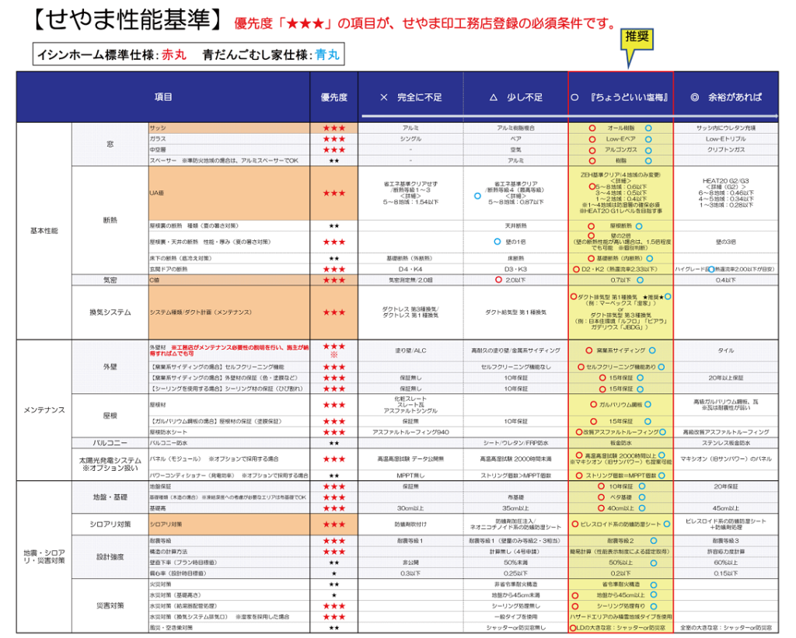Select the red circle beside アルゴンガス

tap(592, 149)
